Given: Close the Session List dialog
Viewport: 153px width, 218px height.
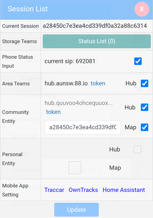Looking at the screenshot, I should pos(142,9).
